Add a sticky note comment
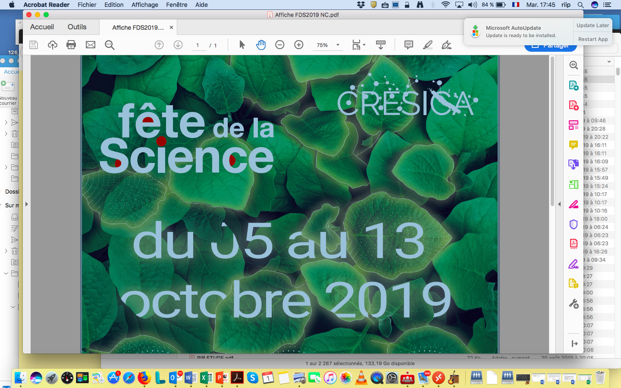621x388 pixels. click(409, 45)
